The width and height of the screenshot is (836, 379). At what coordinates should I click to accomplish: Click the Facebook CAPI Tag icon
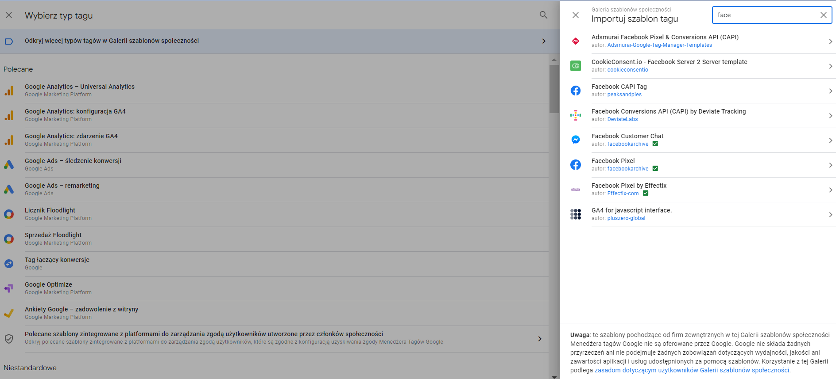[x=575, y=91]
